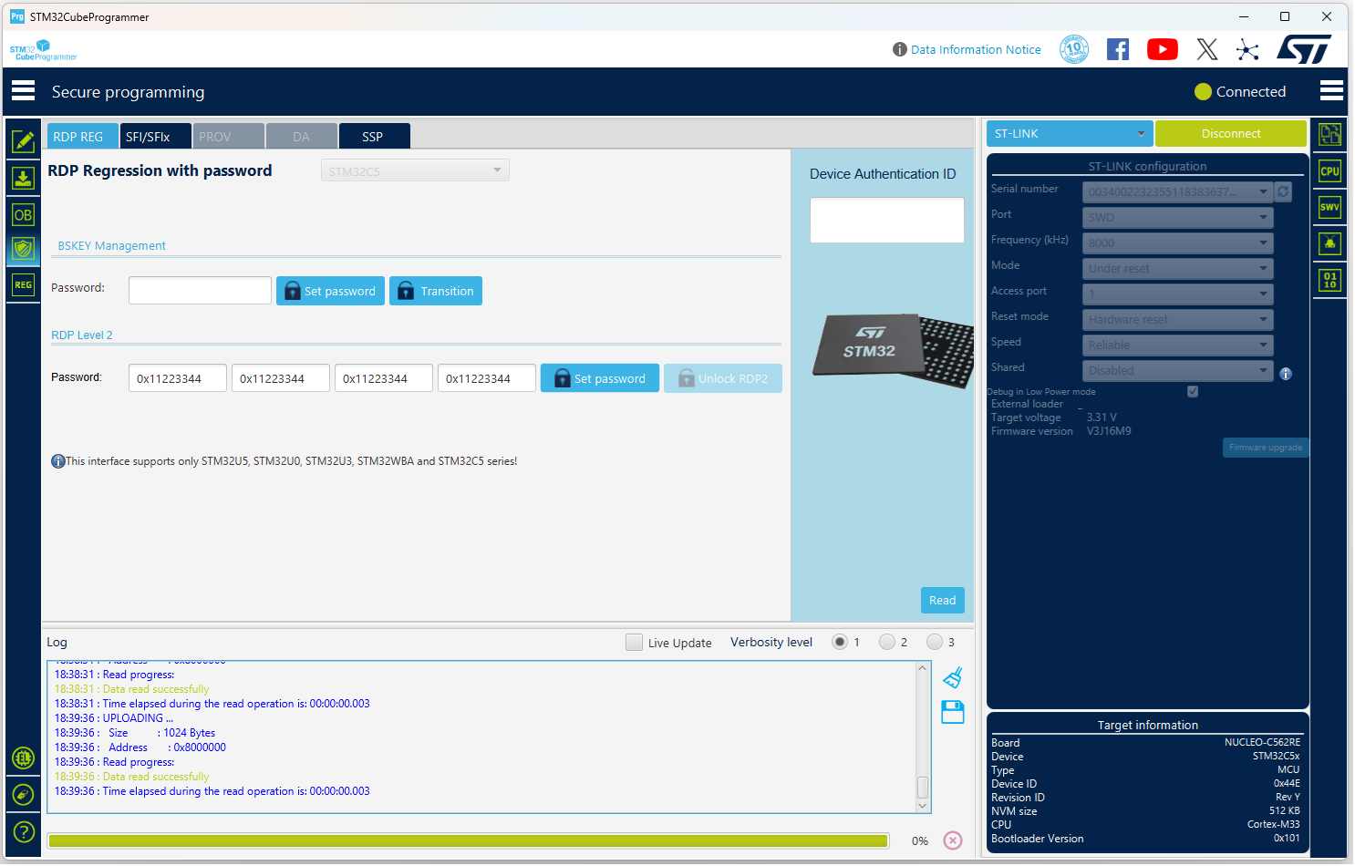This screenshot has width=1355, height=866.
Task: Expand the Speed Reliable dropdown
Action: click(x=1177, y=345)
